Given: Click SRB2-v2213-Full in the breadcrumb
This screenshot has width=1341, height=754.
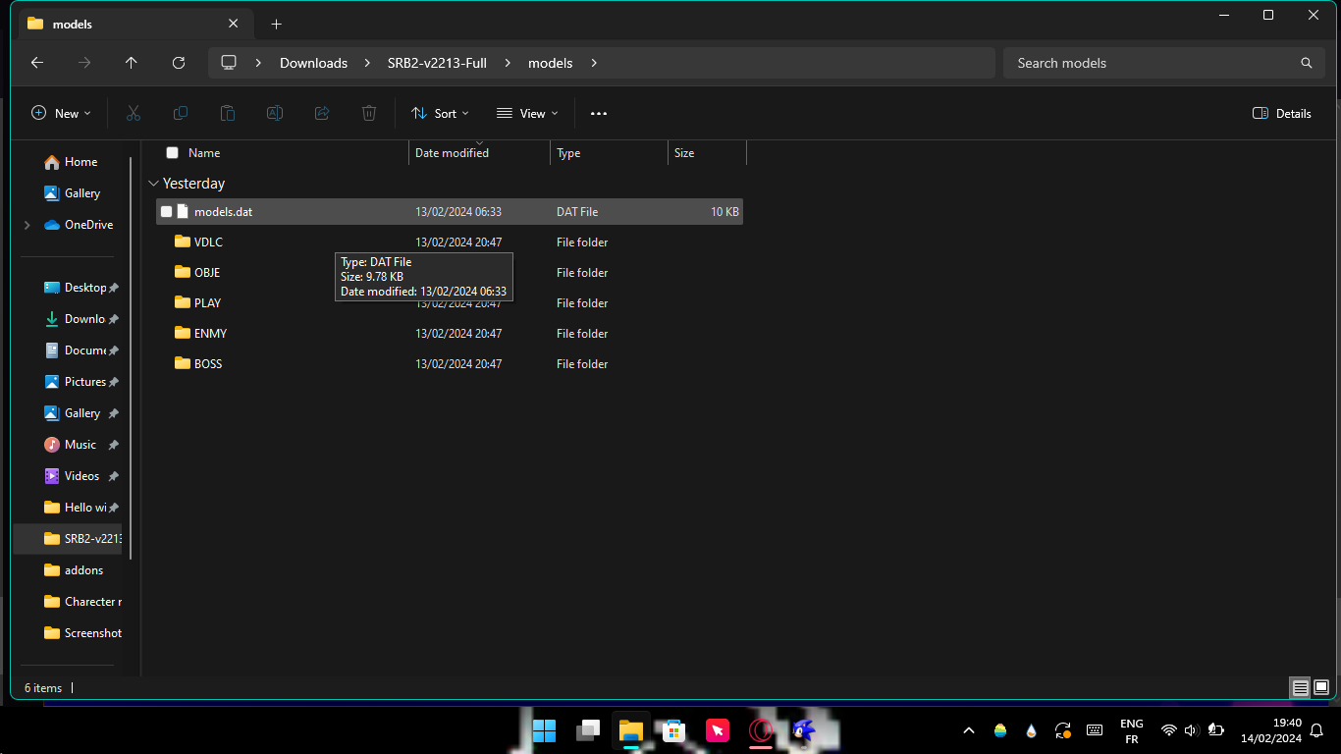Looking at the screenshot, I should coord(437,63).
